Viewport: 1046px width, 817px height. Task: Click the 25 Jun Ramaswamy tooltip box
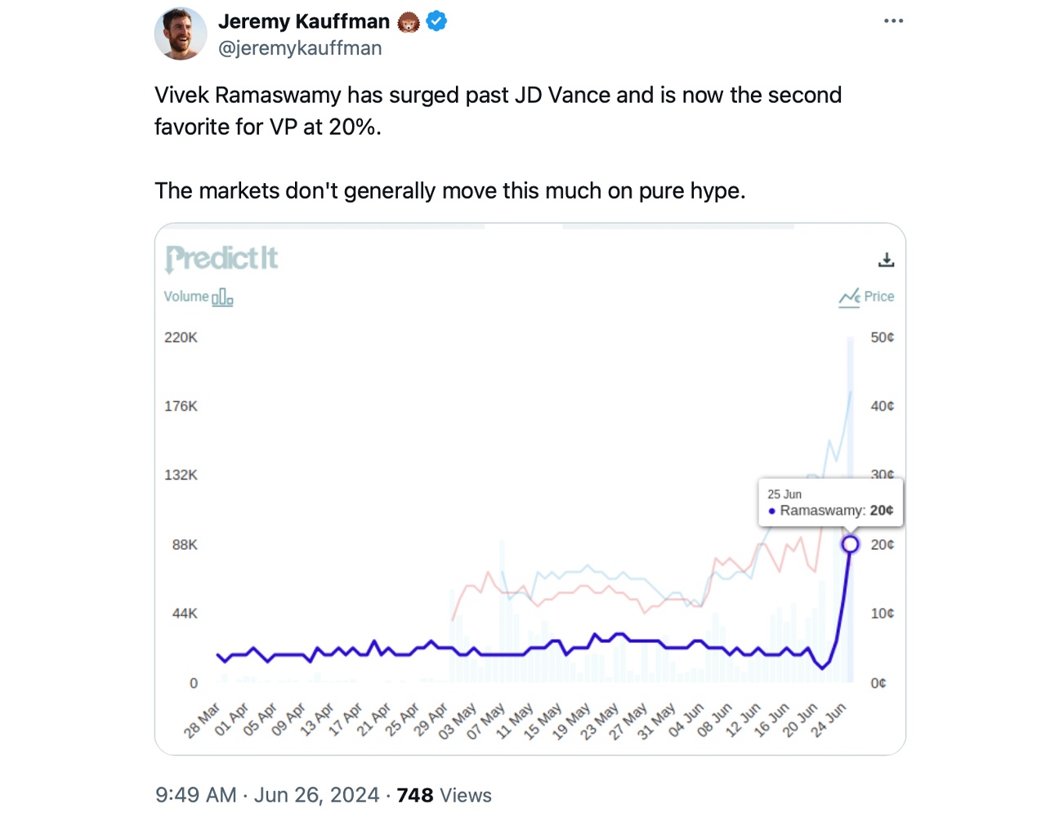(x=830, y=502)
